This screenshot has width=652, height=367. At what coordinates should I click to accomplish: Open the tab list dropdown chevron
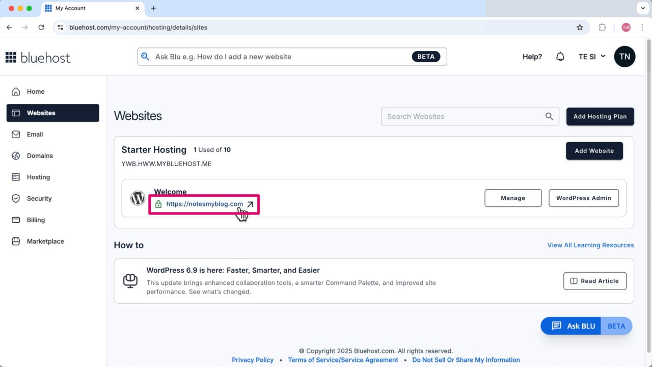(x=641, y=8)
